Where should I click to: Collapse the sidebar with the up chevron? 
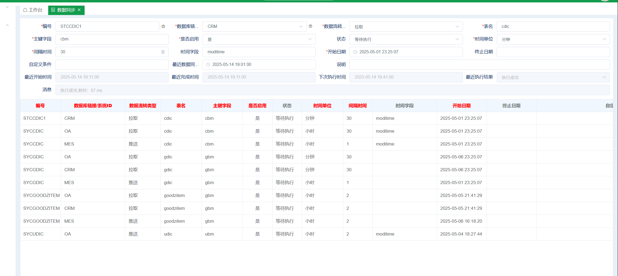point(7,25)
